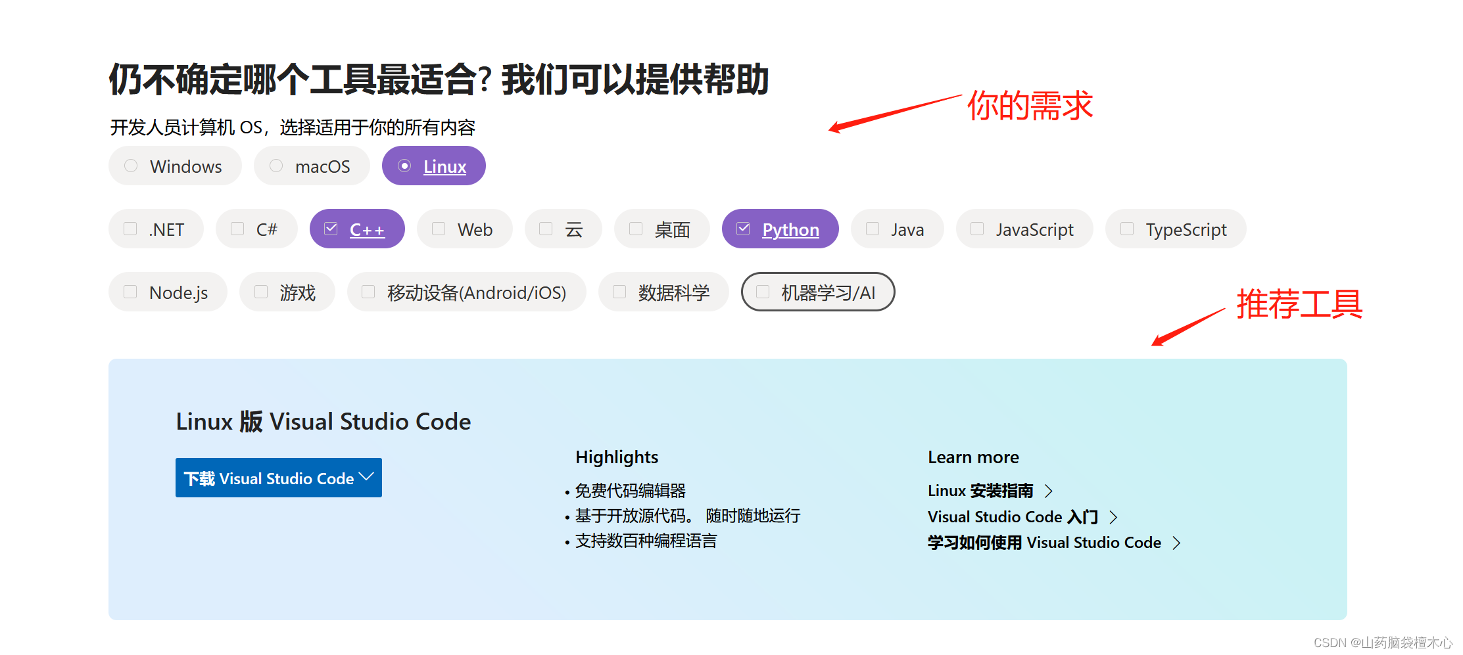The width and height of the screenshot is (1463, 655).
Task: Check the 移动设备(Android/iOS) checkbox
Action: 467,292
